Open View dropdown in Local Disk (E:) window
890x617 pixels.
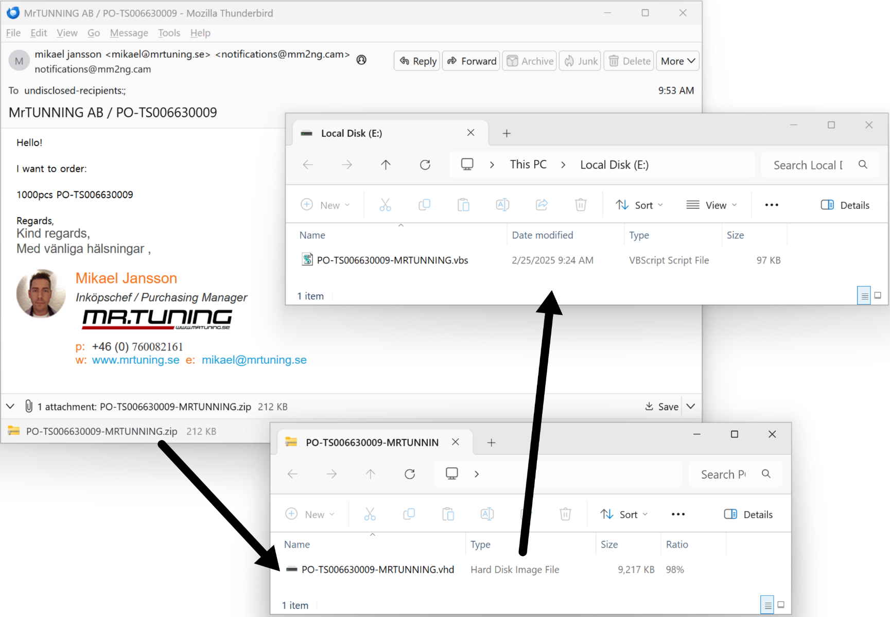point(711,205)
